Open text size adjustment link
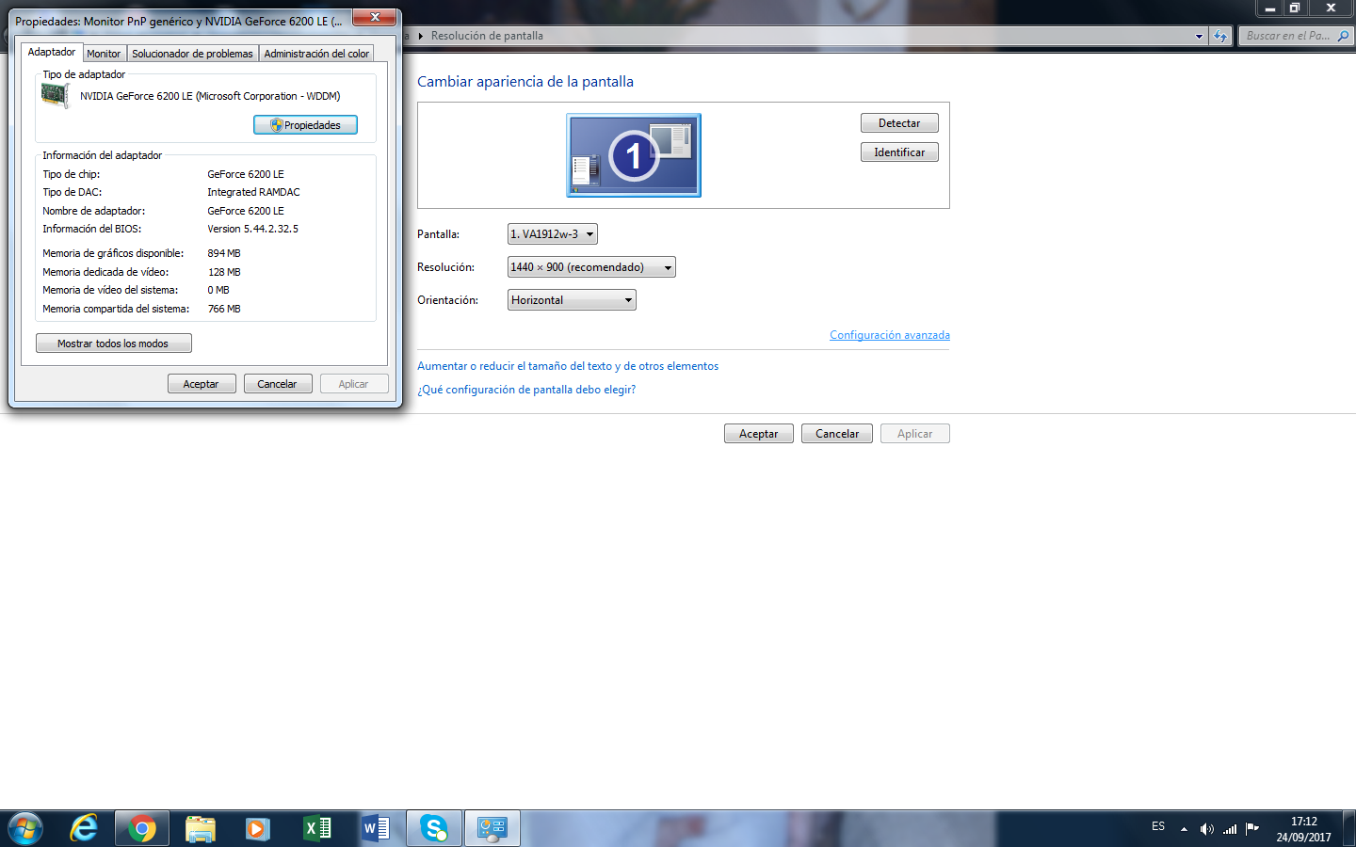1356x847 pixels. tap(568, 366)
